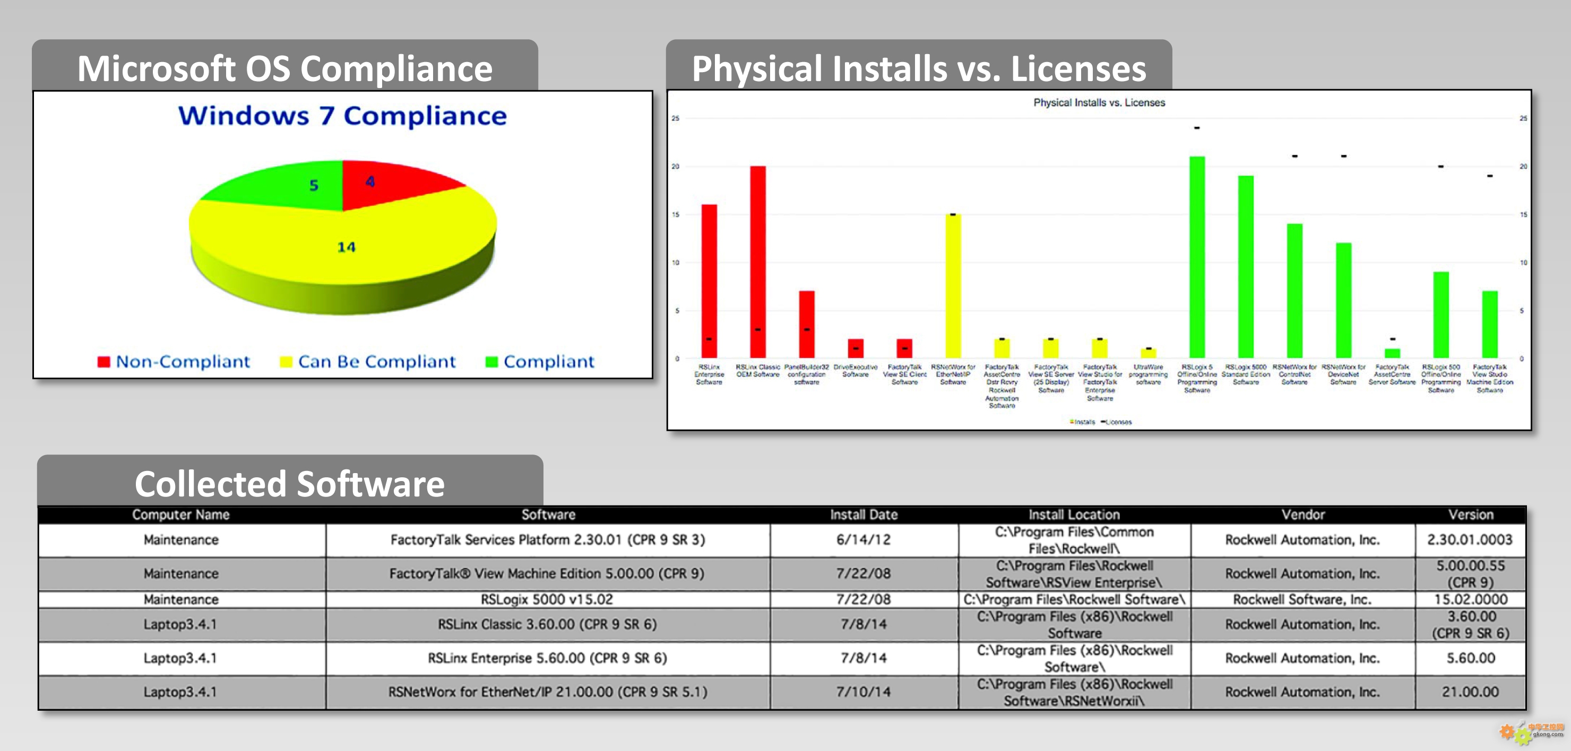Click the 7/10/14 install date cell
The image size is (1571, 751).
(x=864, y=692)
